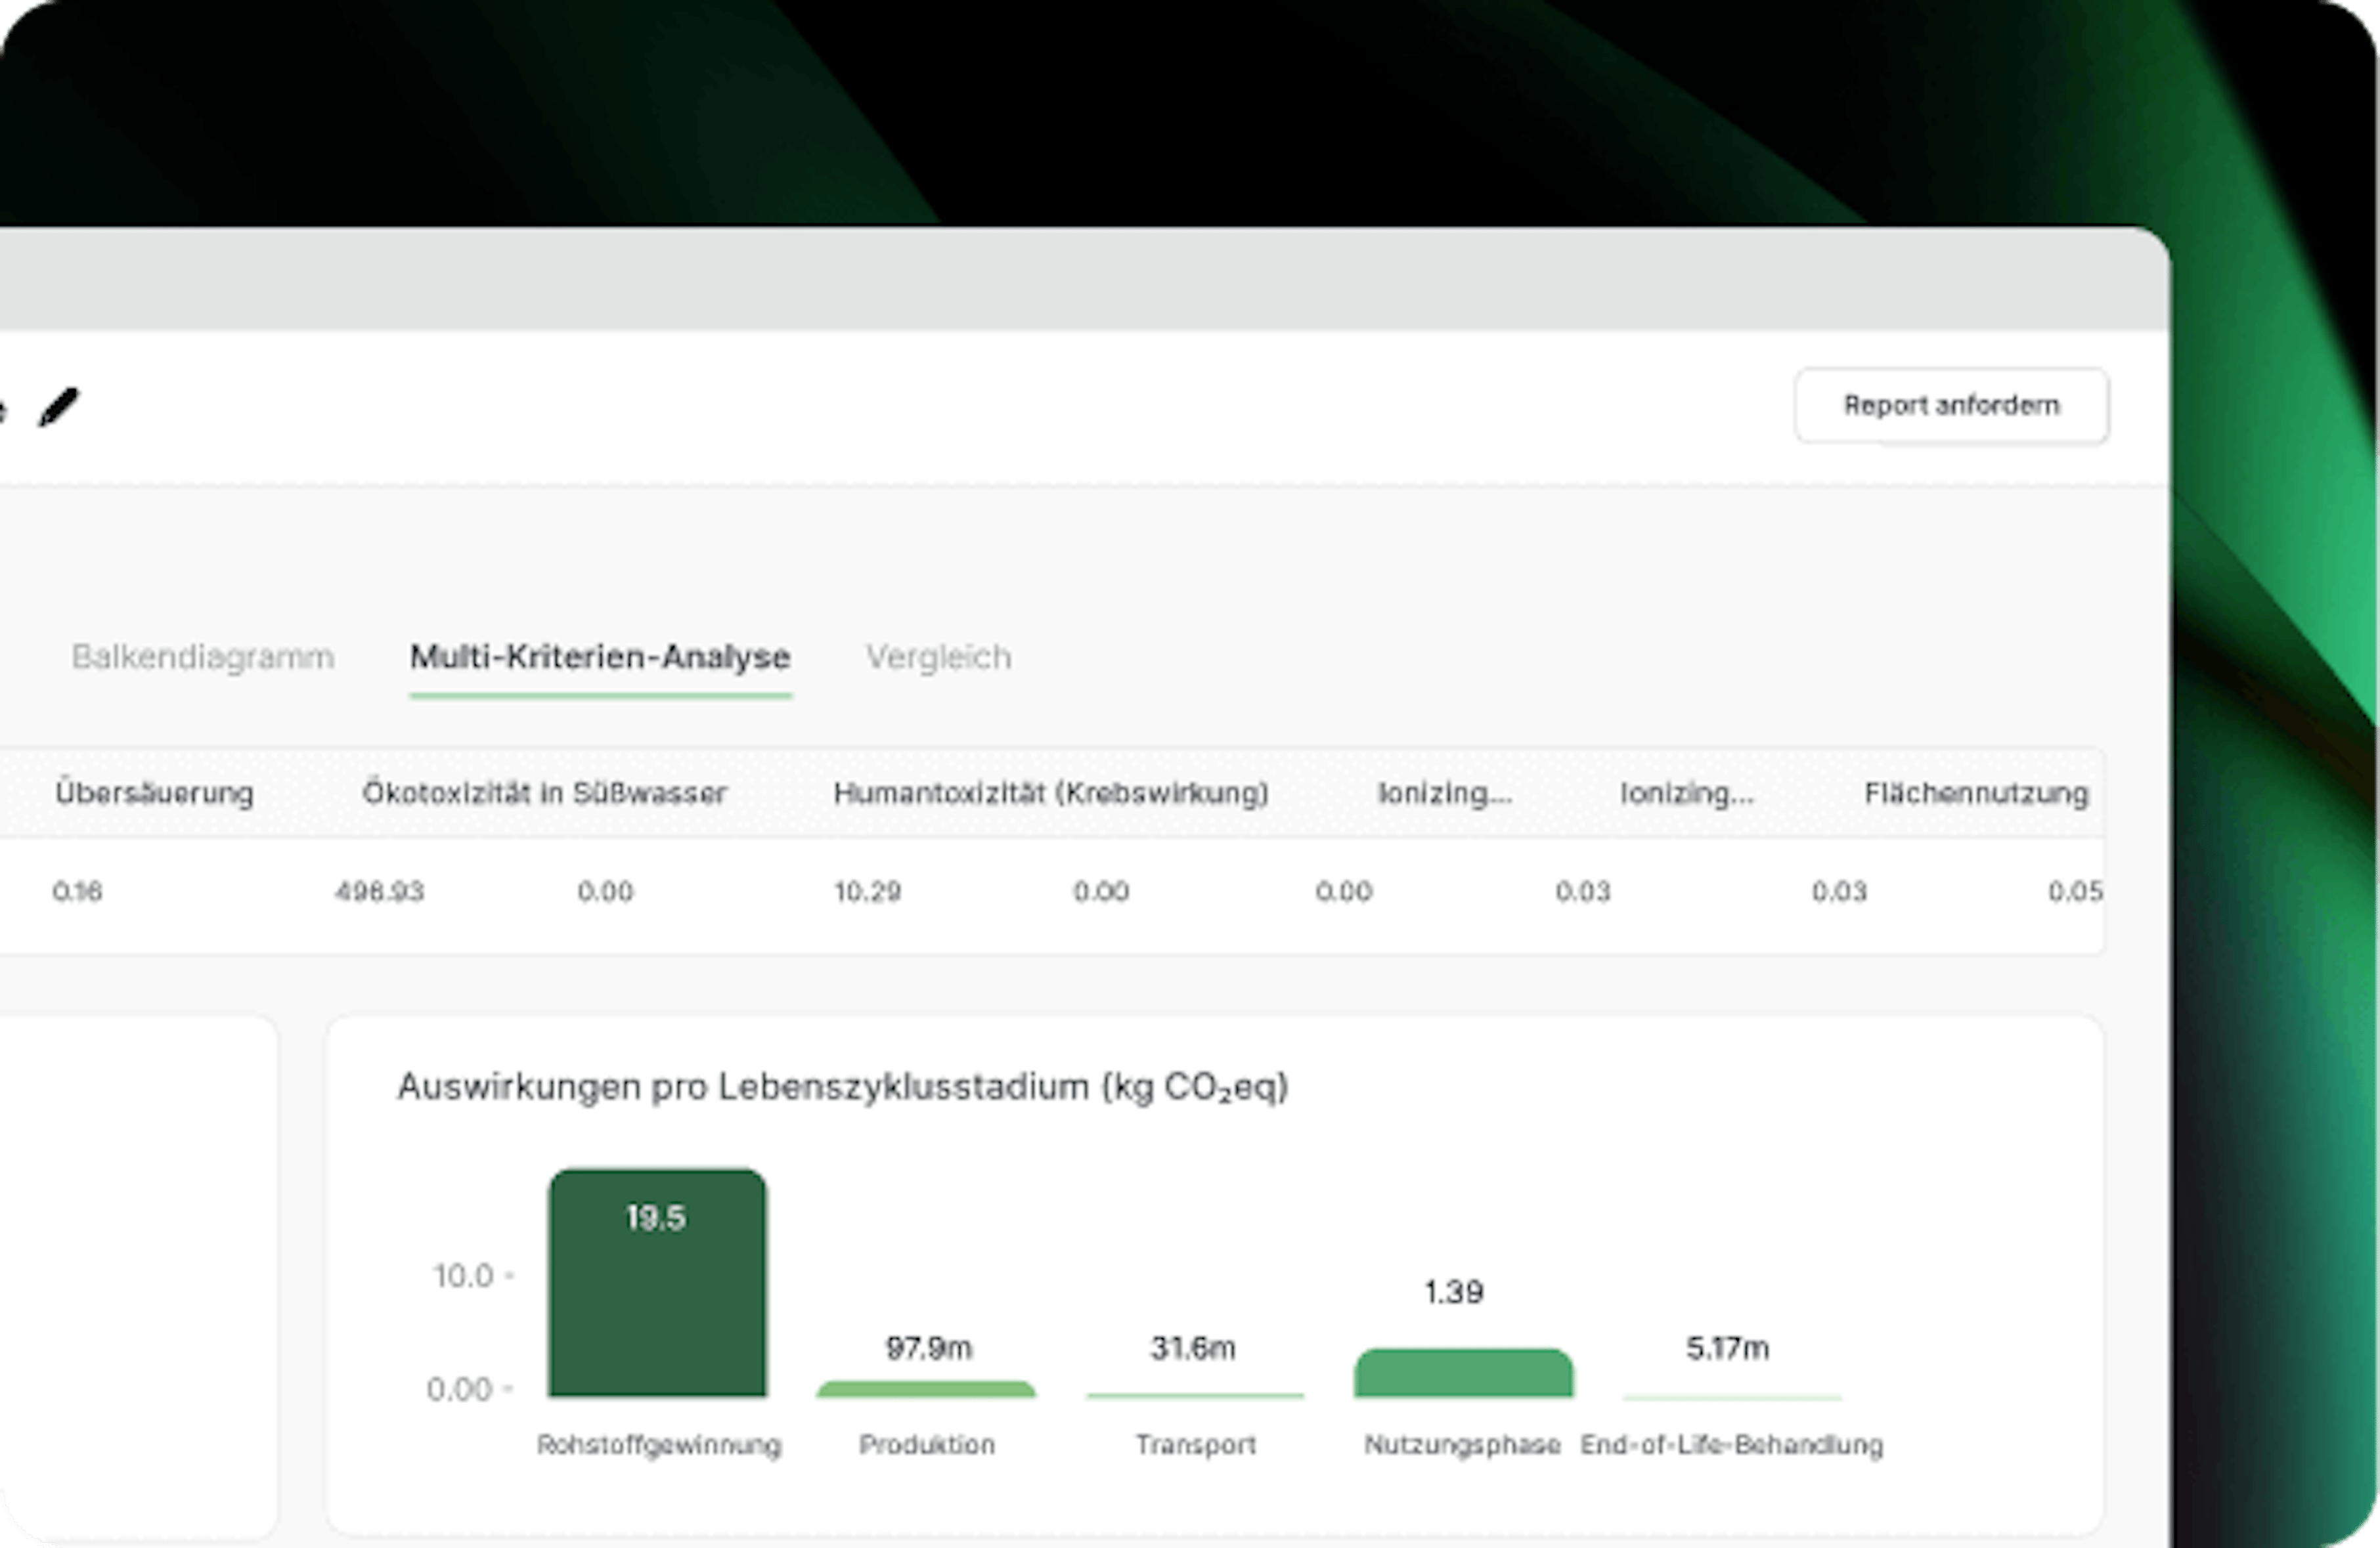Click the chart title Auswirkungen pro Lebenszyklusstadium
This screenshot has width=2380, height=1548.
pyautogui.click(x=842, y=1086)
